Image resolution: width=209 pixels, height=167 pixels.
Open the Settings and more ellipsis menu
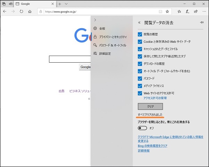click(204, 11)
